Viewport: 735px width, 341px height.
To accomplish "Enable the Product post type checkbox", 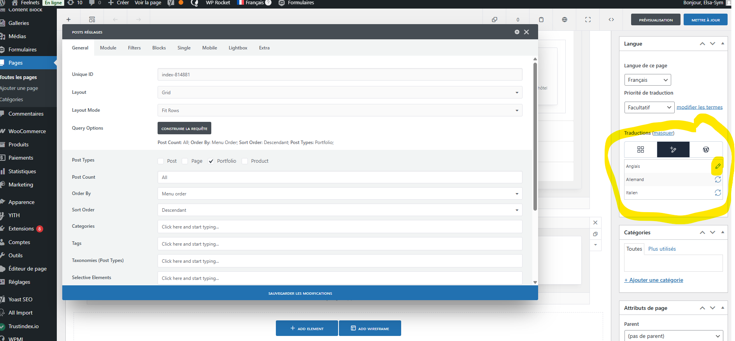I will coord(245,161).
